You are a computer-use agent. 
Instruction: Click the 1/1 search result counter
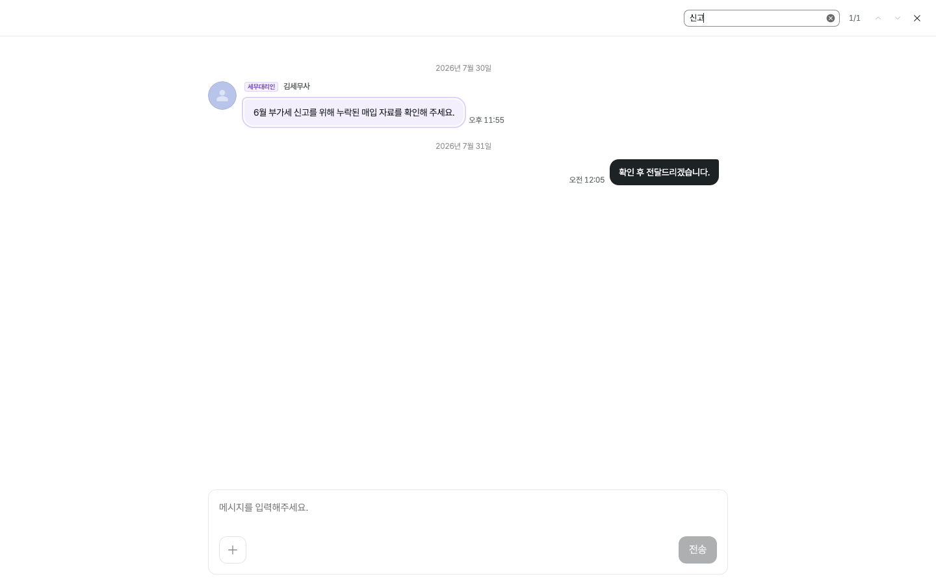[855, 18]
